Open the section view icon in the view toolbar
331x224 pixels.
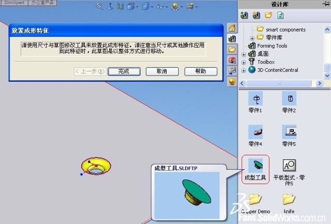point(121,7)
